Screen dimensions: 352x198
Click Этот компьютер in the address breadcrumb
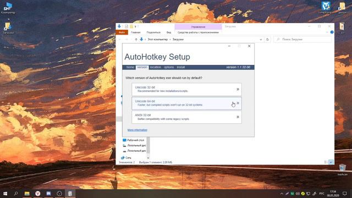(158, 39)
